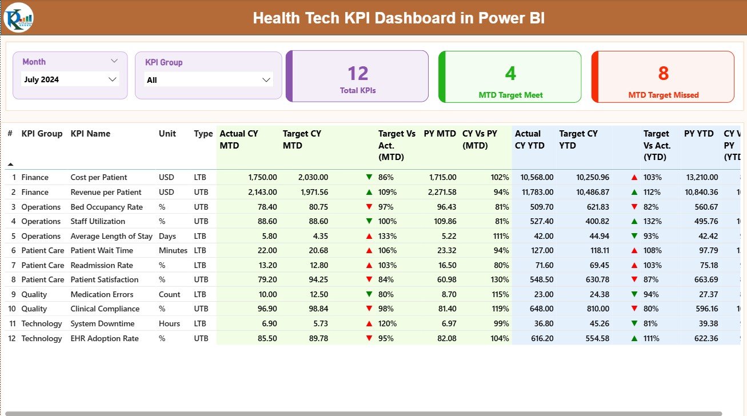The width and height of the screenshot is (747, 416).
Task: Click green down arrow for System Downtime YTD
Action: (x=634, y=323)
